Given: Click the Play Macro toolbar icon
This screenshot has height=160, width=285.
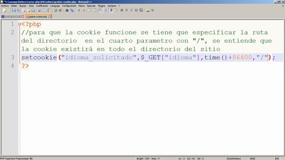Looking at the screenshot, I should (x=132, y=10).
